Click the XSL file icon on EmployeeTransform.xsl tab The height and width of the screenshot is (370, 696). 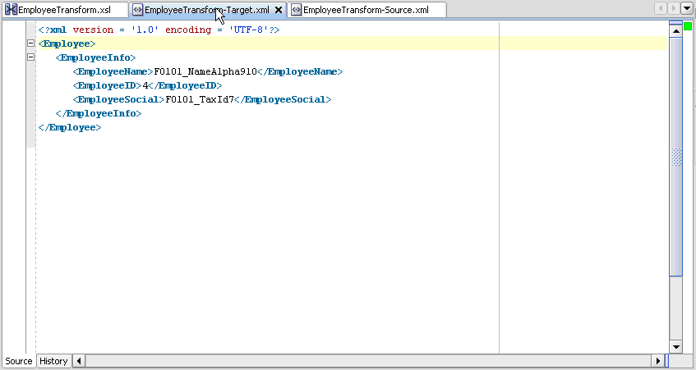[x=11, y=9]
